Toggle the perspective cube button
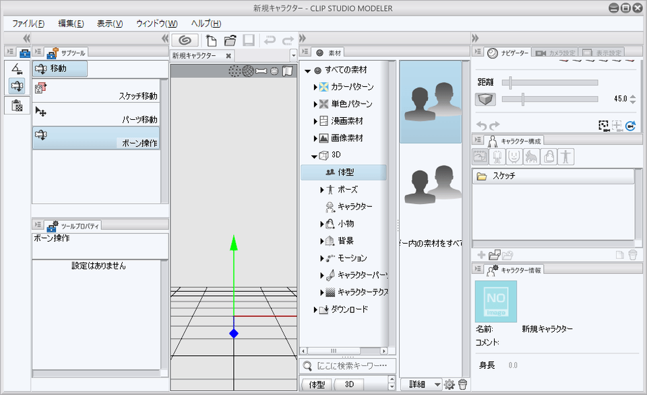 click(485, 99)
